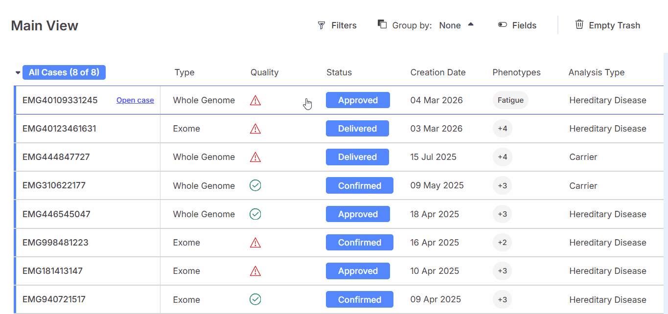The width and height of the screenshot is (668, 314).
Task: Click green check quality icon for EMG940721517
Action: tap(255, 299)
